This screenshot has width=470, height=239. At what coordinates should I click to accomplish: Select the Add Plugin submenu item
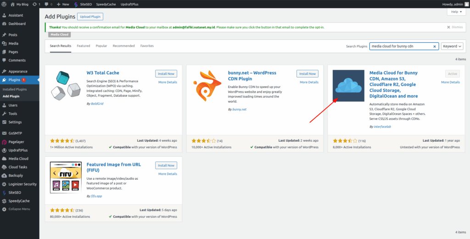pyautogui.click(x=11, y=96)
